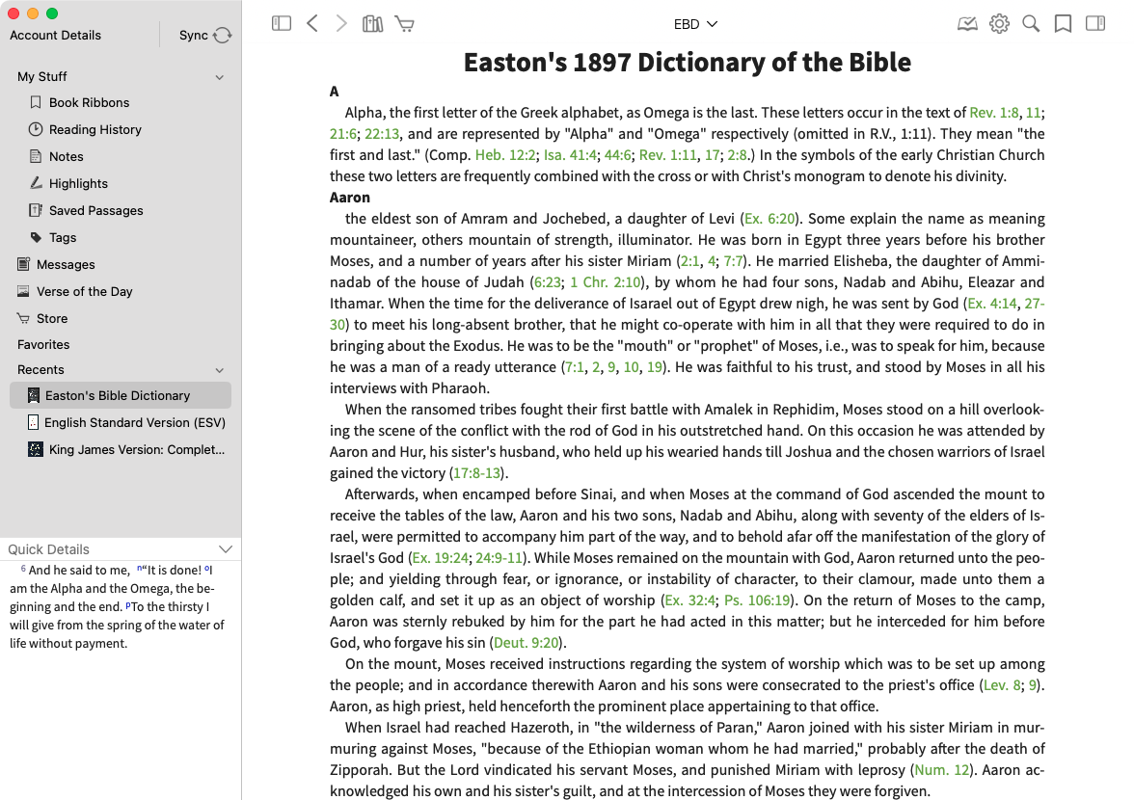Go back with the left arrow
This screenshot has height=800, width=1134.
coord(312,24)
